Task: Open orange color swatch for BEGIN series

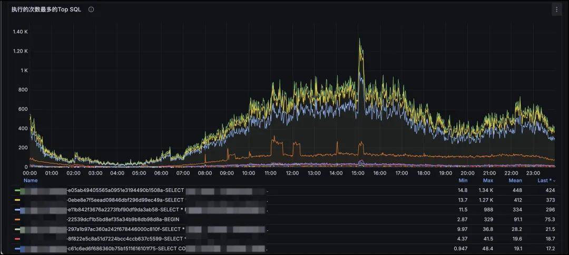Action: tap(17, 219)
